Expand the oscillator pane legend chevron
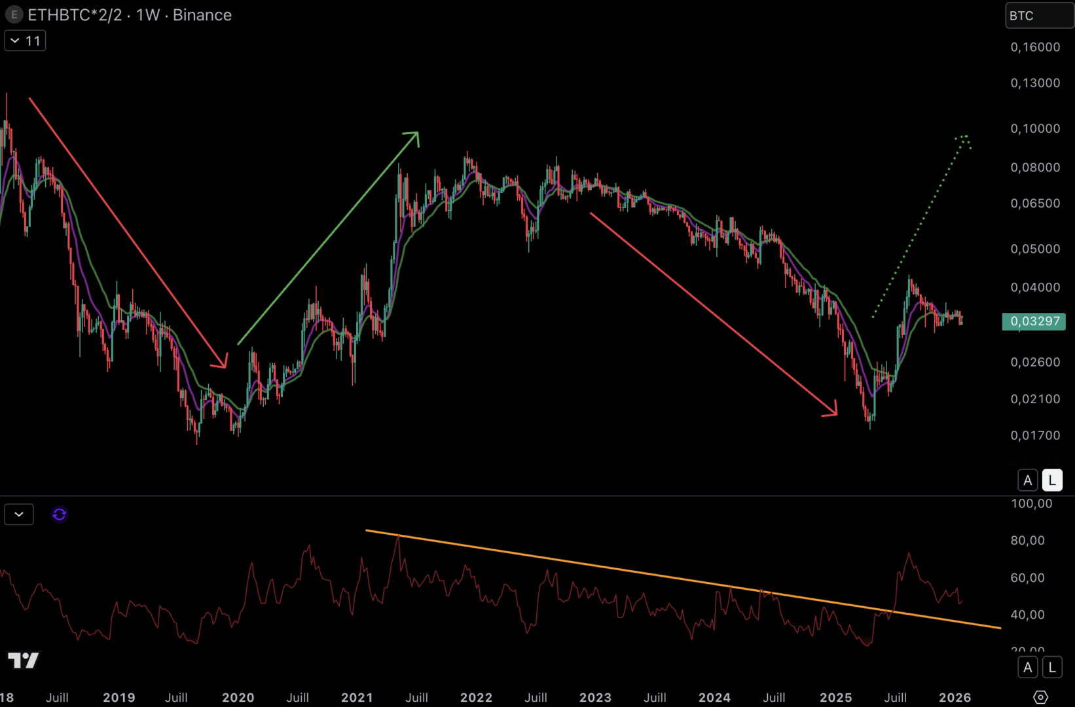 (x=19, y=515)
